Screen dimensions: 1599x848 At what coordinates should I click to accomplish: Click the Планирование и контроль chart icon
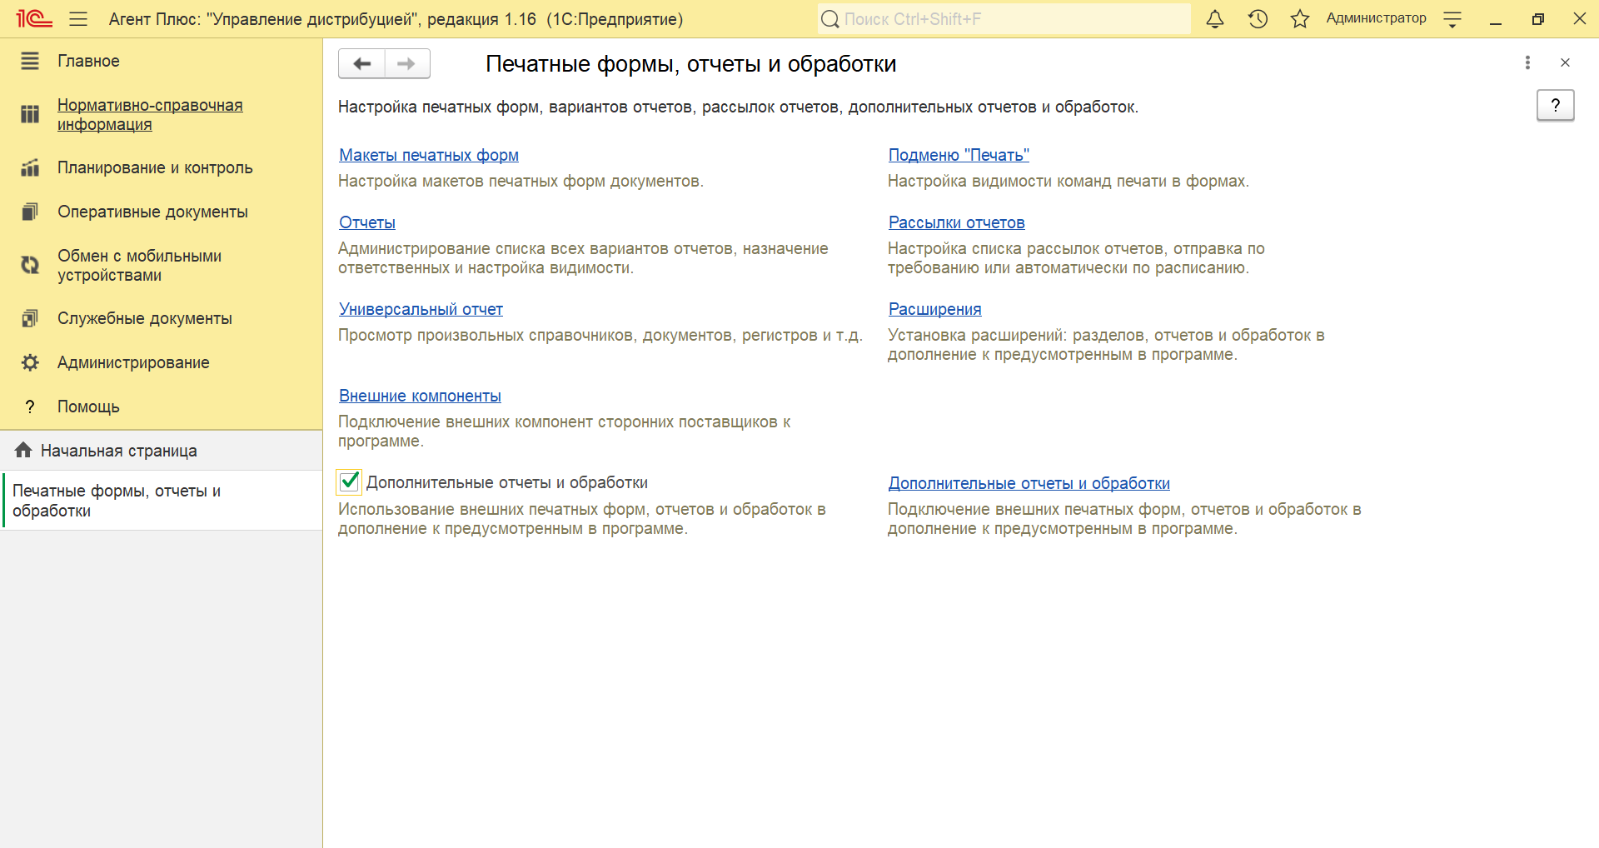pos(30,167)
